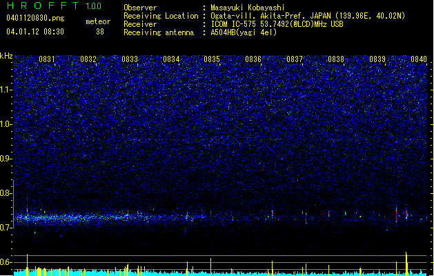The image size is (434, 276).
Task: Click the 0833 time marker
Action: 130,59
